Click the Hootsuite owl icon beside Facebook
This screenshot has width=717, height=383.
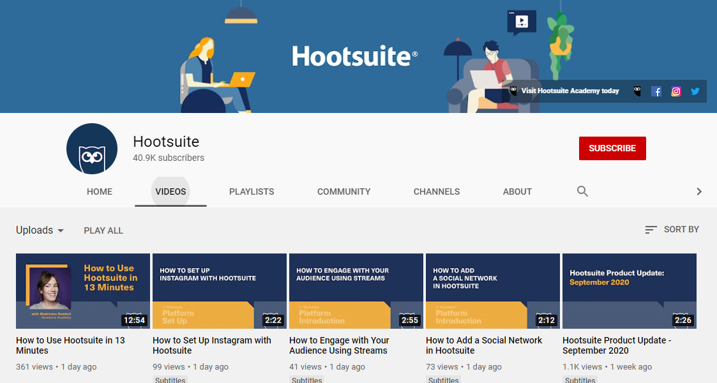click(x=637, y=91)
